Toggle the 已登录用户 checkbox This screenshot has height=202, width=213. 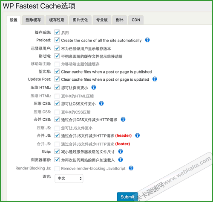point(57,48)
